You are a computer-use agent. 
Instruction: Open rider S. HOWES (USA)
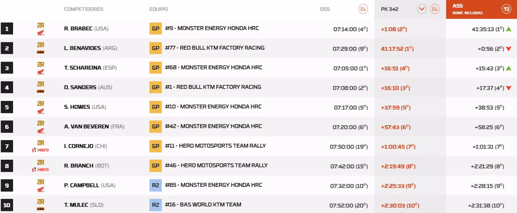85,107
